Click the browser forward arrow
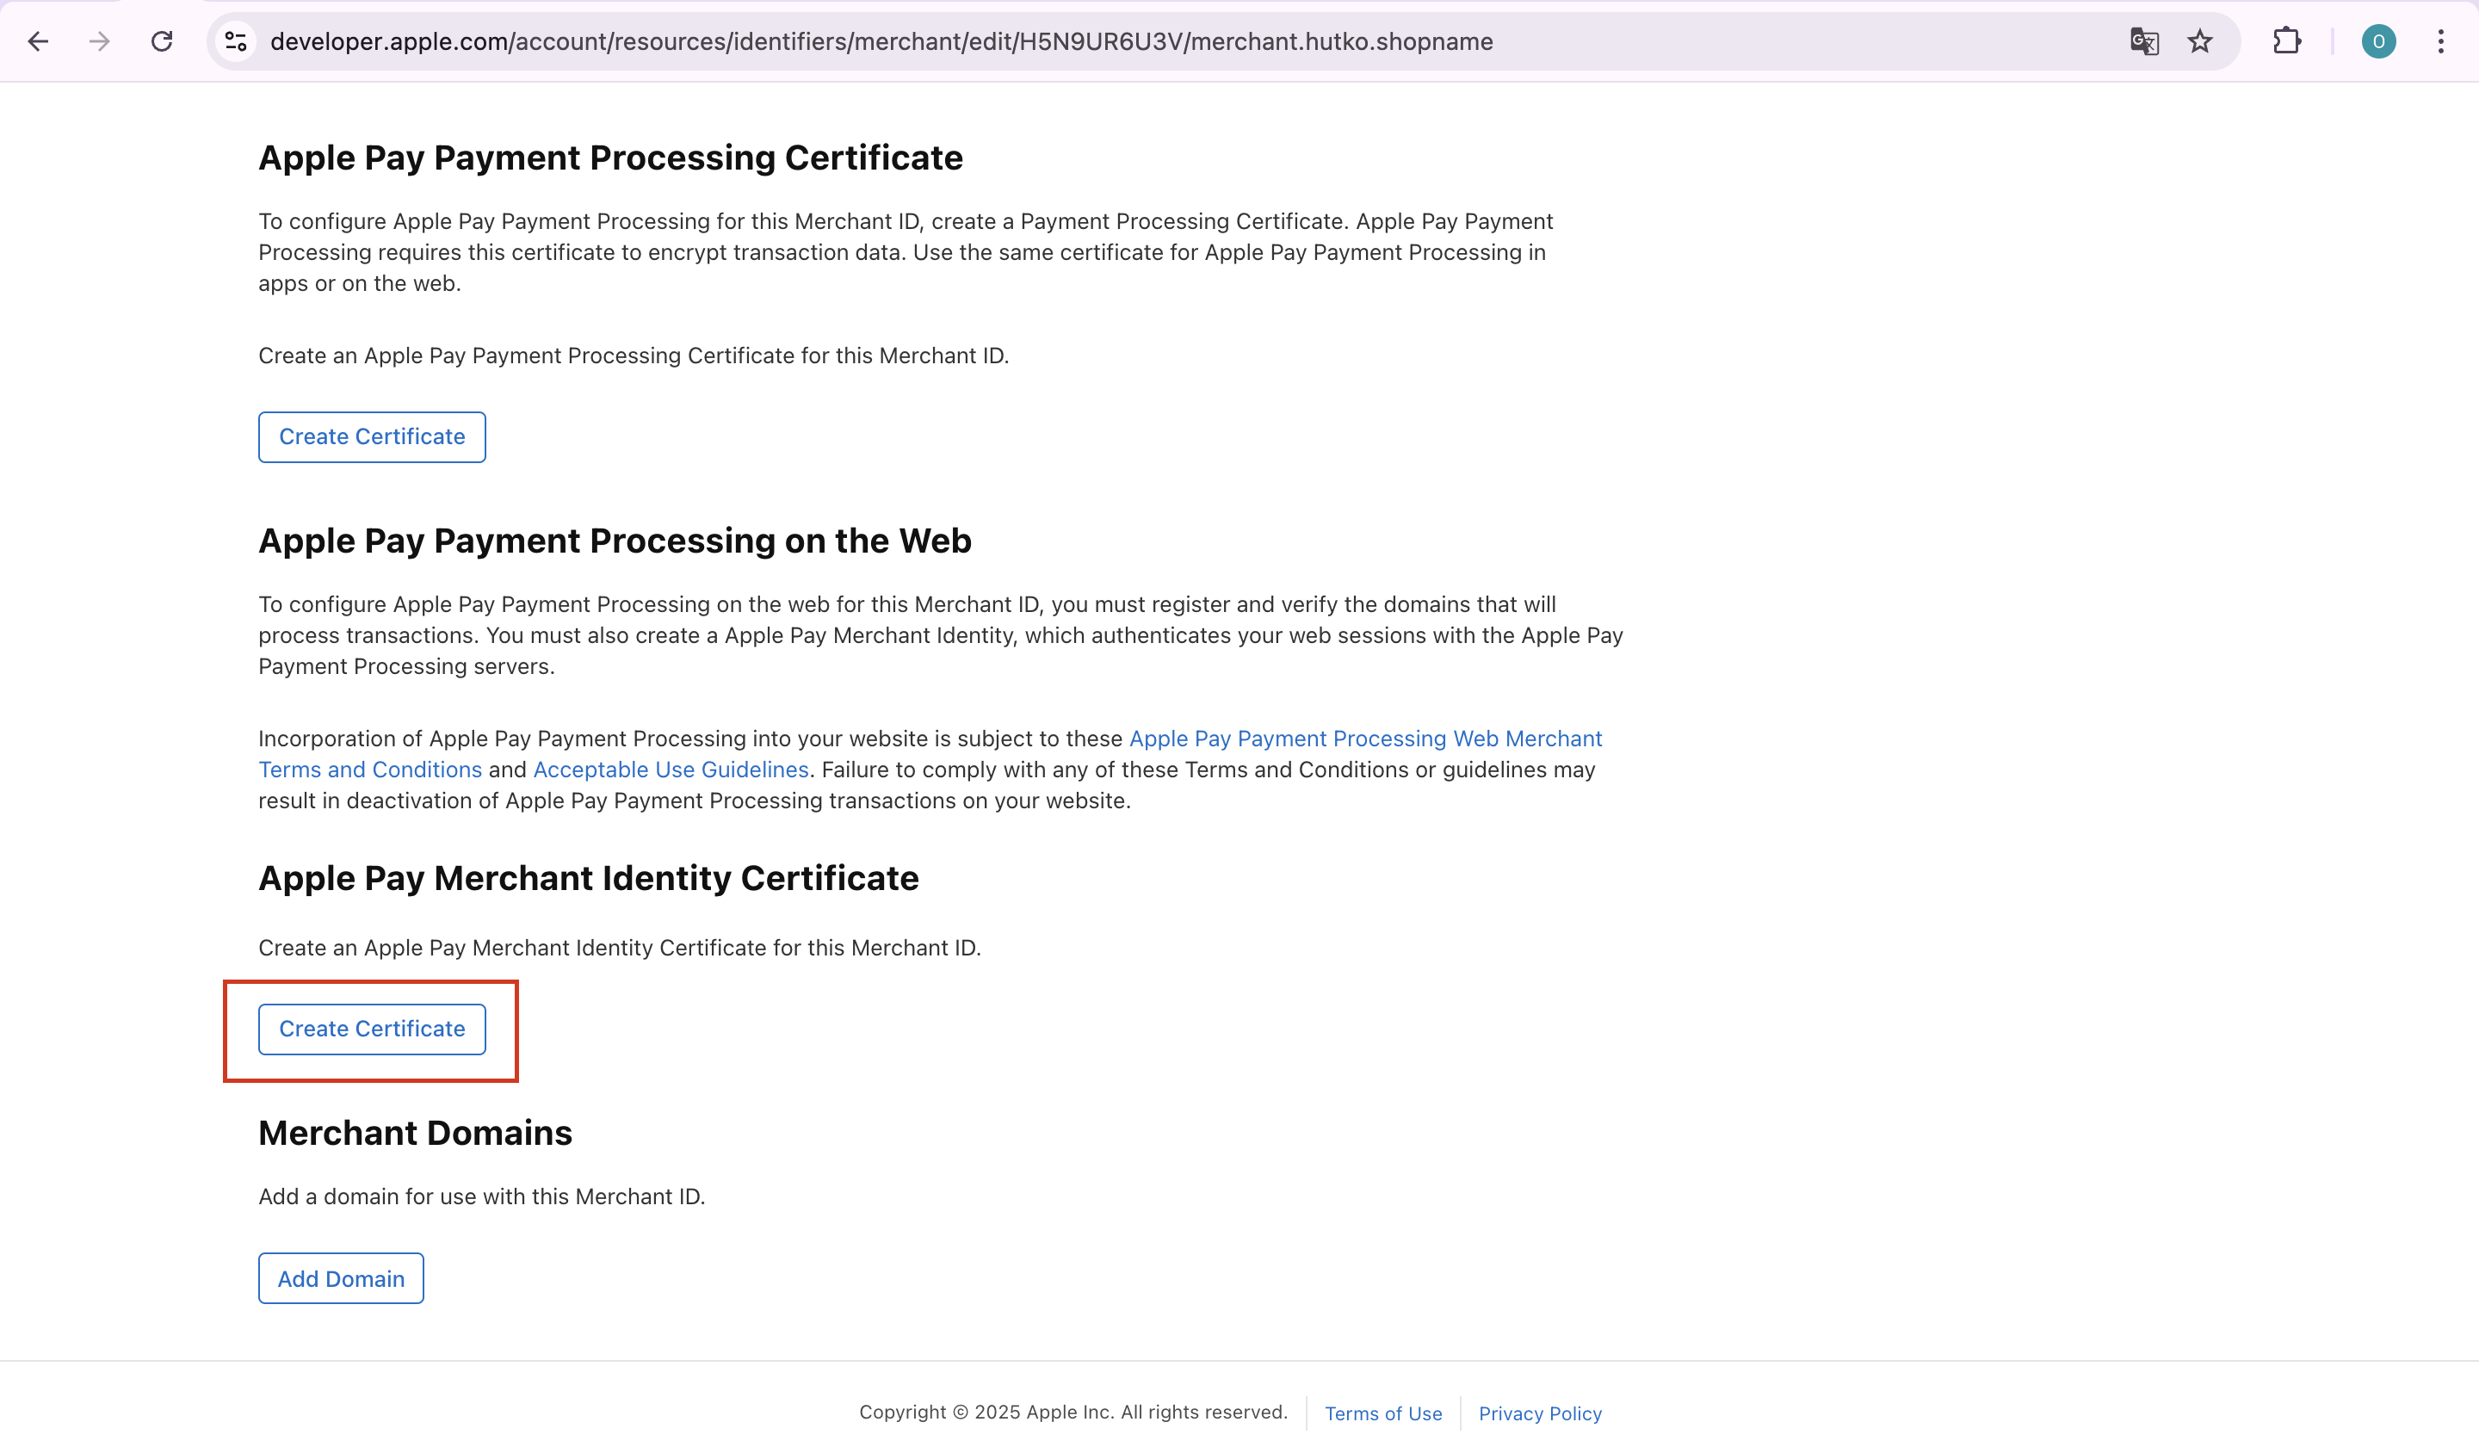 coord(99,41)
